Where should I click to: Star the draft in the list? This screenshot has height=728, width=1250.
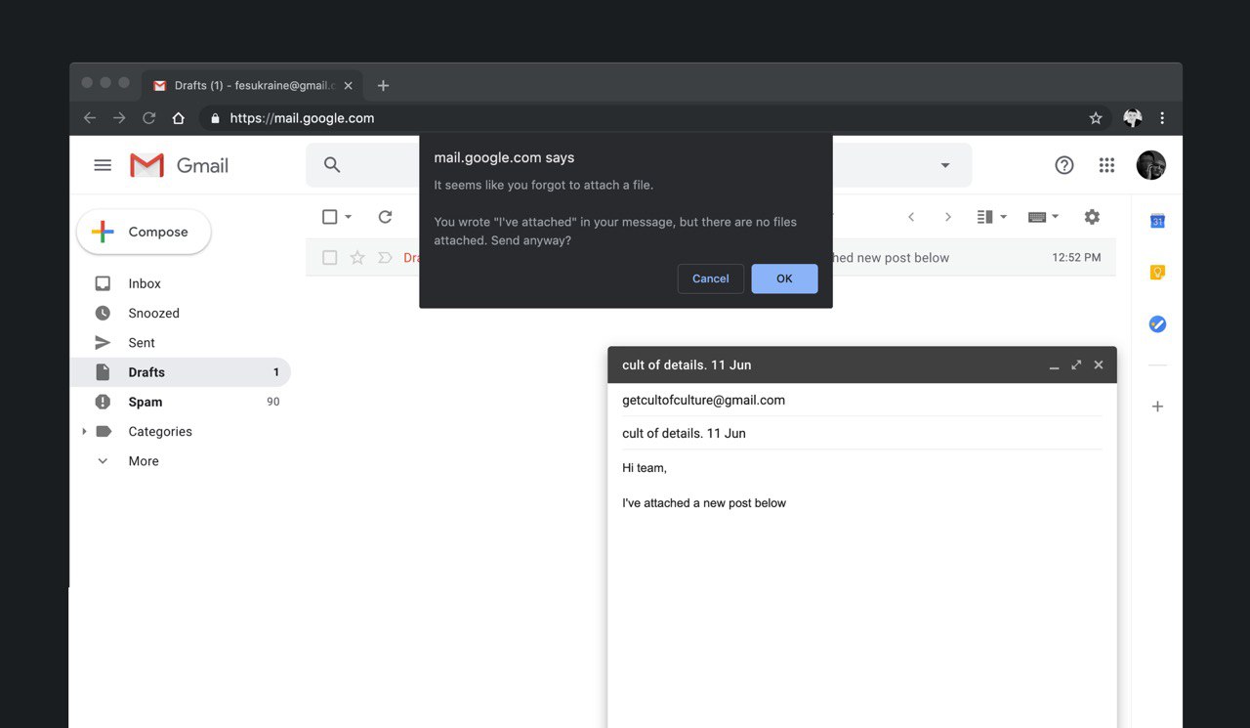click(357, 258)
